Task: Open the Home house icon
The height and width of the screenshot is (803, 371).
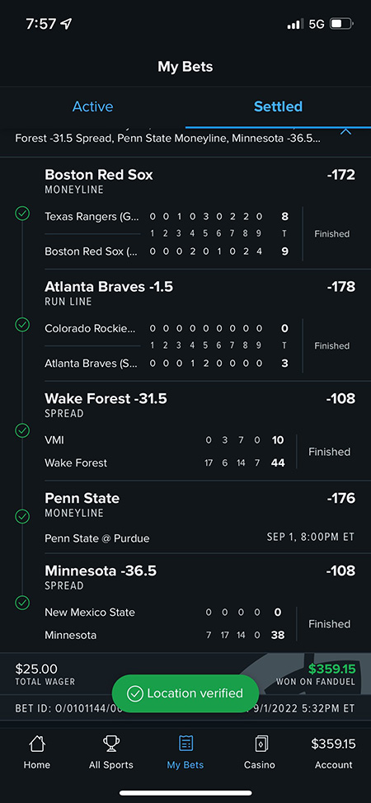Action: tap(37, 744)
